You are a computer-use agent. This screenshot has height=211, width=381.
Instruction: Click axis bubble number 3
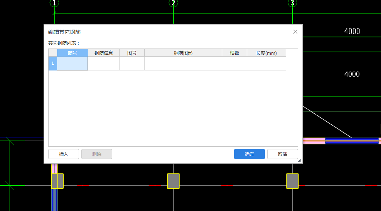click(292, 3)
